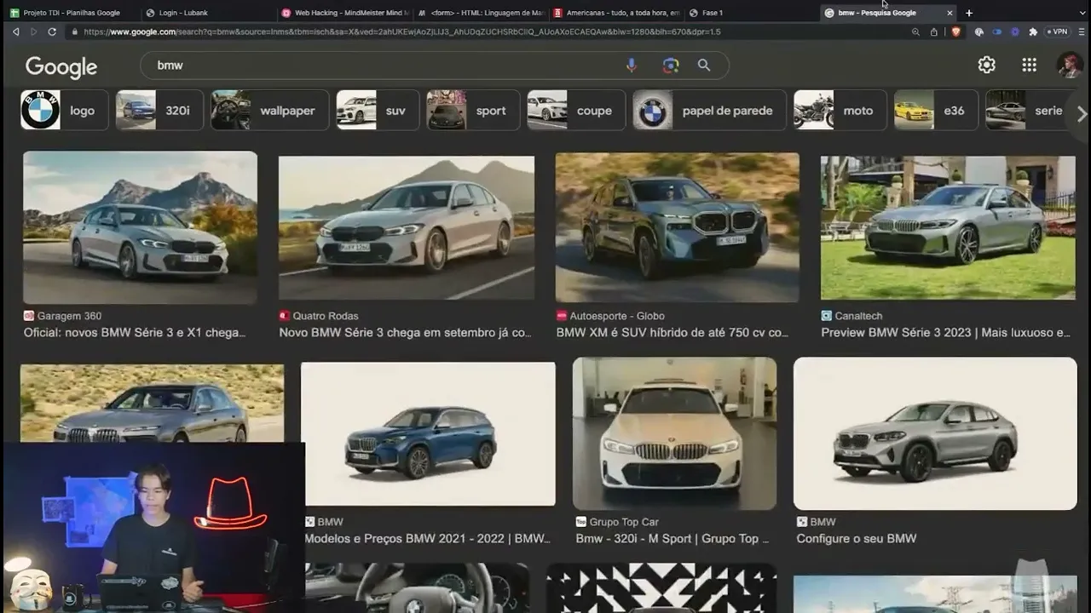Open the Google account avatar

1070,66
